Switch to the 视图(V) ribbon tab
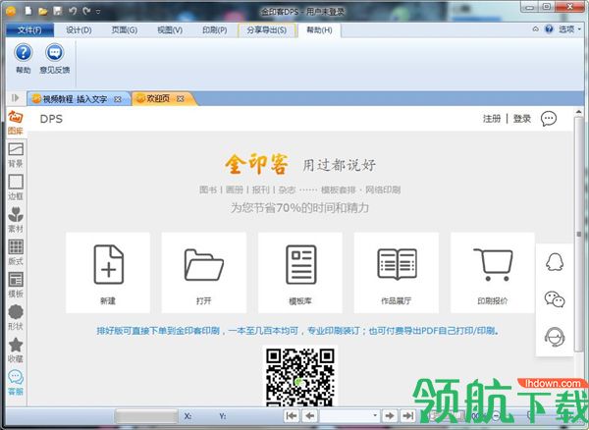The height and width of the screenshot is (430, 589). point(170,30)
